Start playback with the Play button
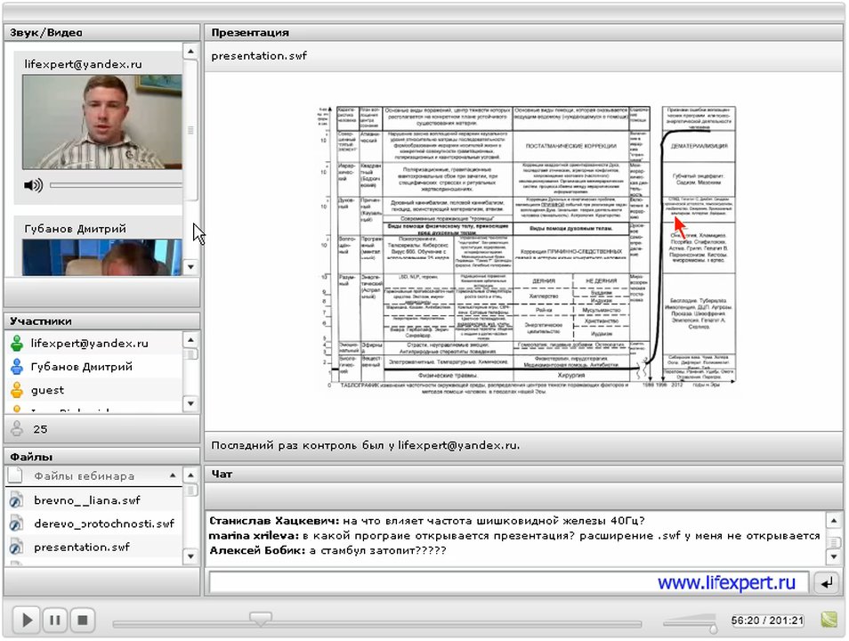Image resolution: width=849 pixels, height=641 pixels. point(26,620)
